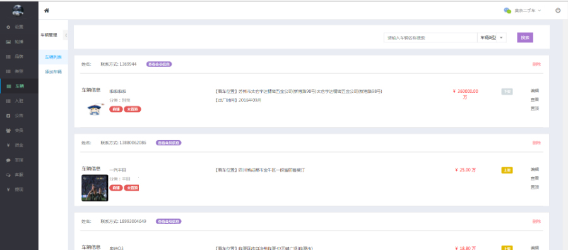
Task: Open 资金 funds yen icon in sidebar
Action: [x=8, y=145]
